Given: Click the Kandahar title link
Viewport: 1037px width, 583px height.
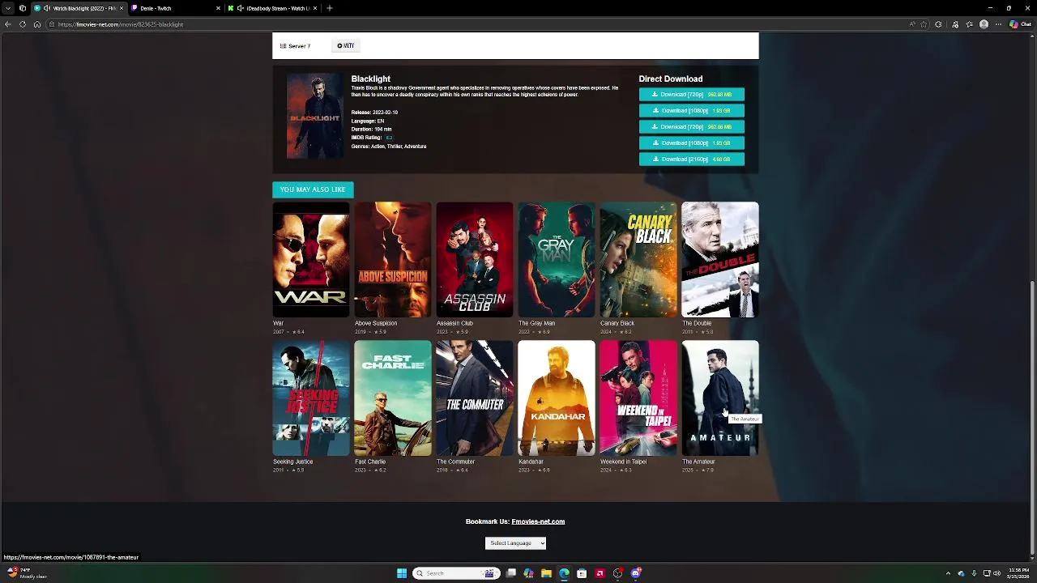Looking at the screenshot, I should pos(531,462).
